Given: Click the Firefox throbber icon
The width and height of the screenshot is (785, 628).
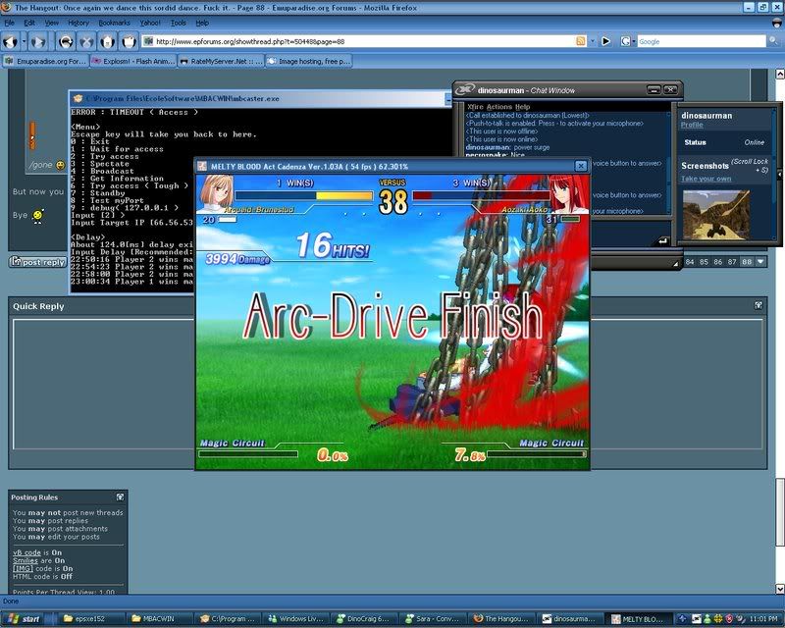Looking at the screenshot, I should pyautogui.click(x=776, y=23).
